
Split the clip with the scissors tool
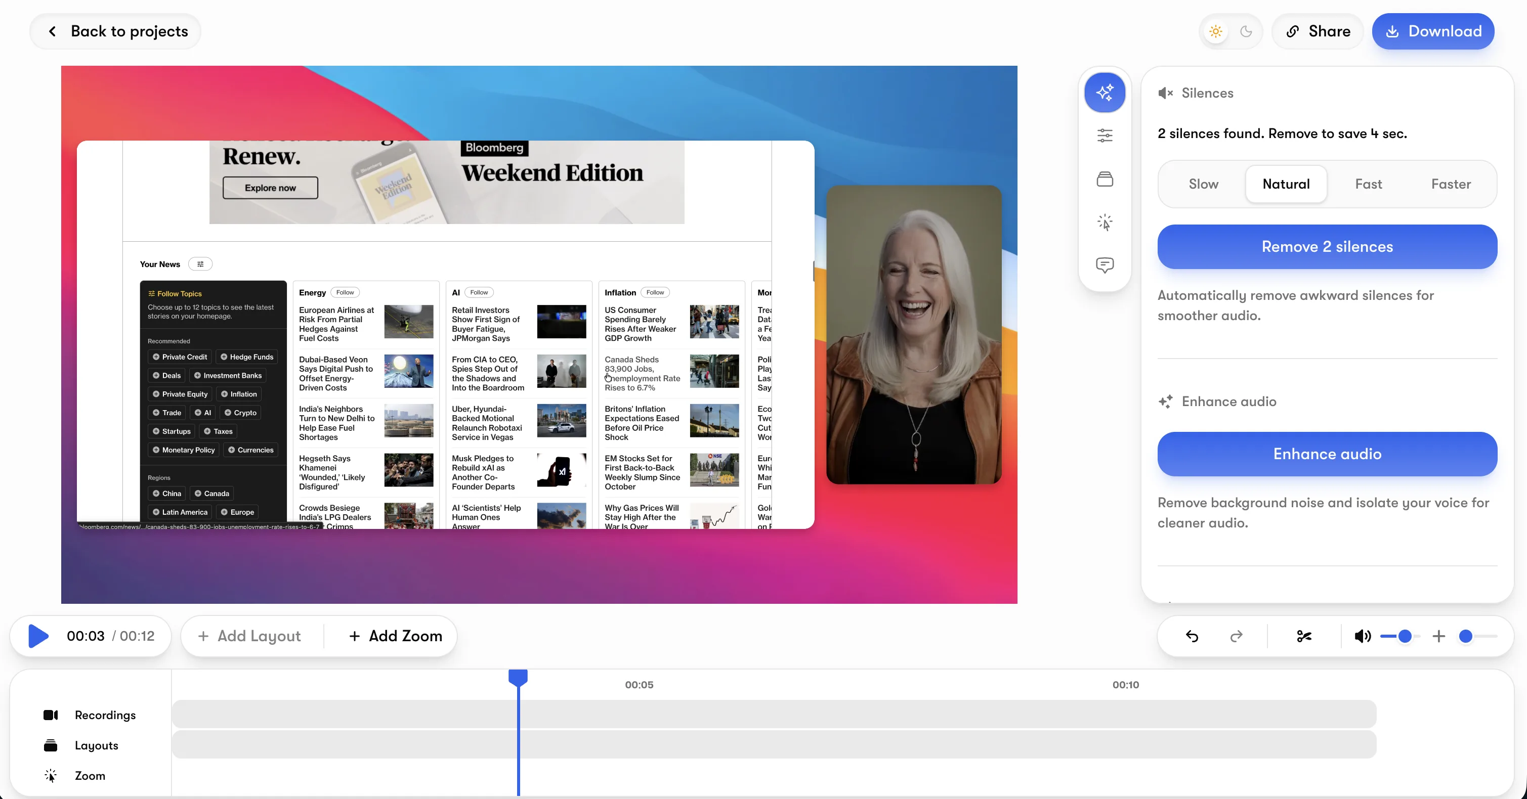[1304, 636]
